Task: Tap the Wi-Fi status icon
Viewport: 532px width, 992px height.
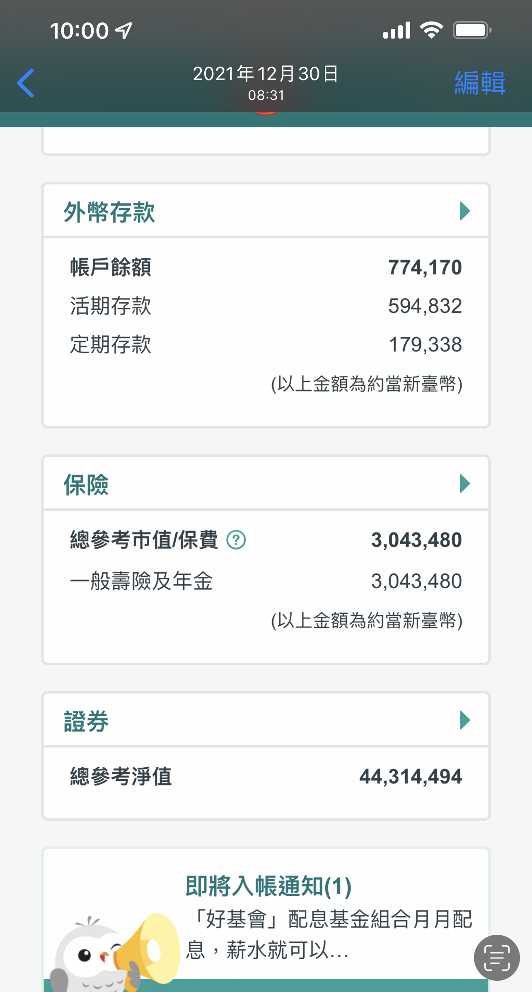Action: [431, 30]
